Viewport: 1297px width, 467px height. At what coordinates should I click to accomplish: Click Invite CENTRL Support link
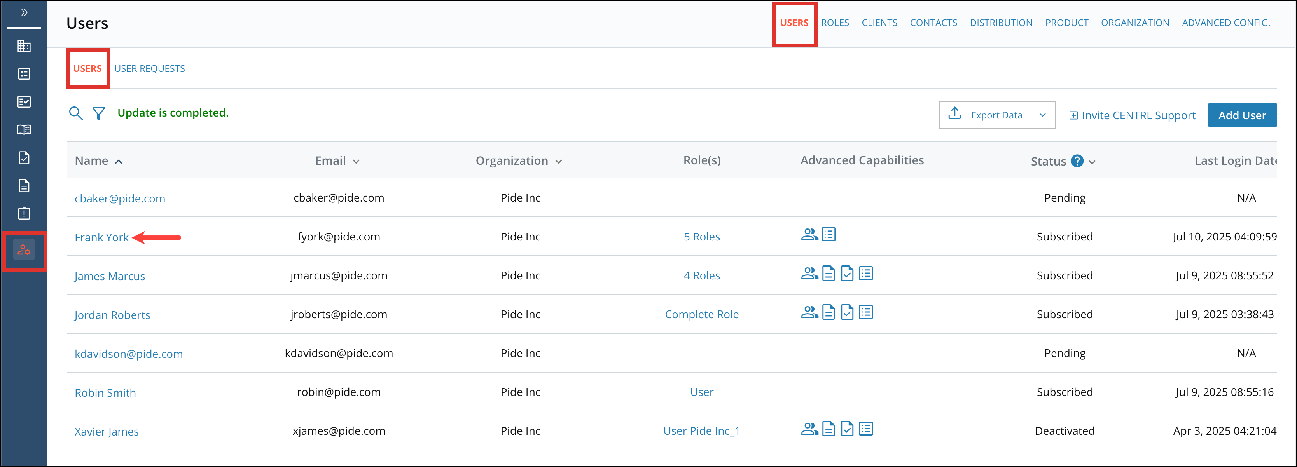click(1132, 116)
